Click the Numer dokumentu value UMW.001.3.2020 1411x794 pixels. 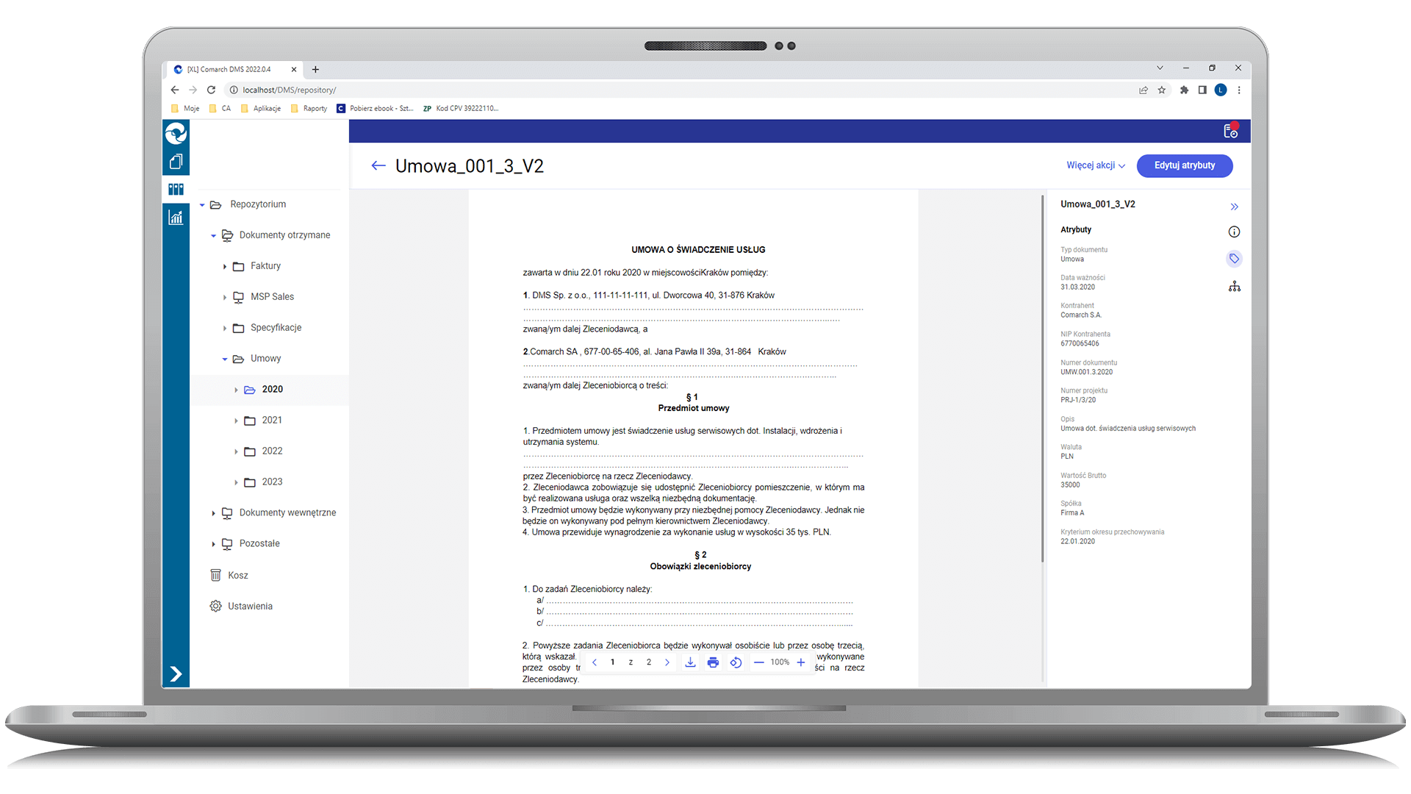point(1086,372)
